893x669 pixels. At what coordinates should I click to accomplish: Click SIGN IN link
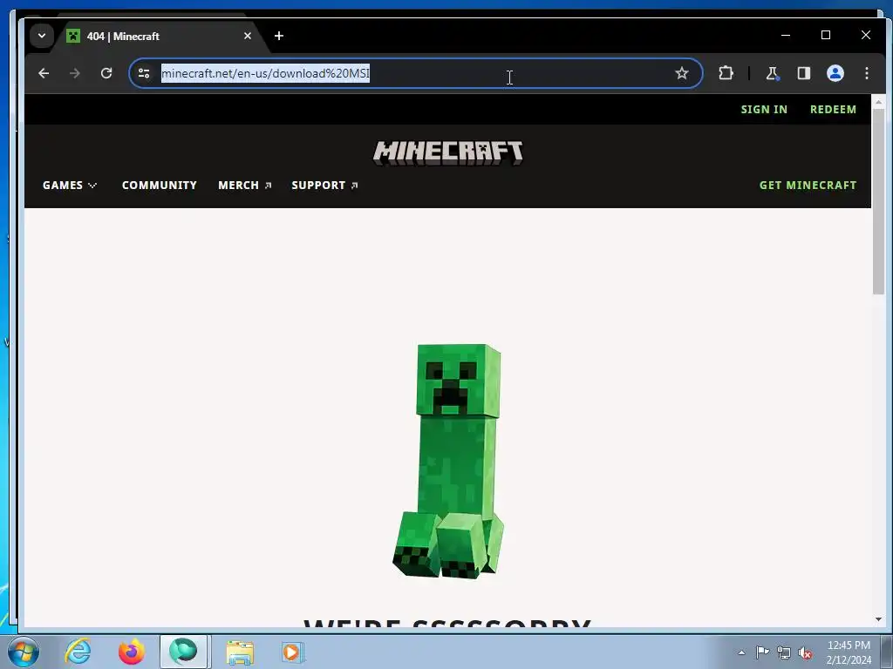[764, 109]
